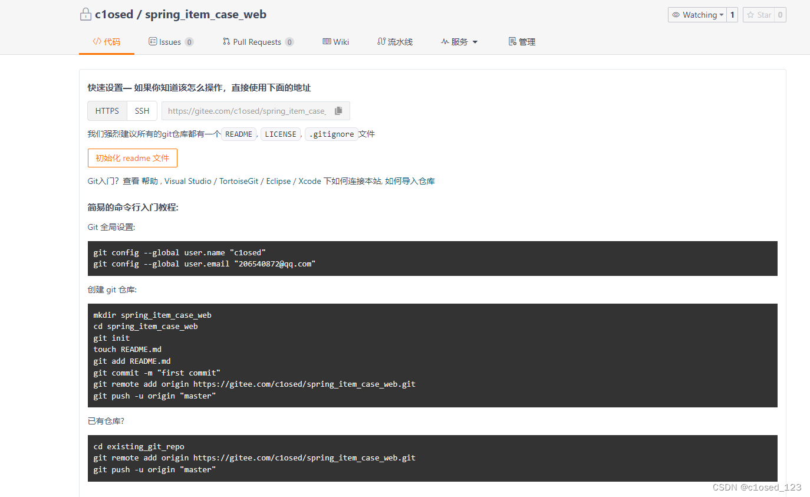Click the 流水线 pipeline icon
810x497 pixels.
[x=381, y=42]
